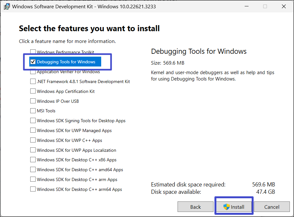Viewport: 294px width, 217px height.
Task: Click the Install button with shield icon
Action: [234, 207]
